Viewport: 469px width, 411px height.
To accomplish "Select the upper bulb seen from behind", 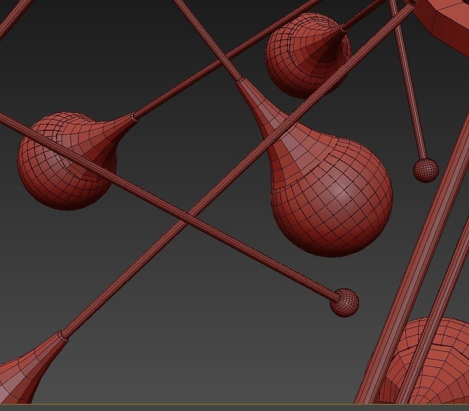I will tap(308, 55).
